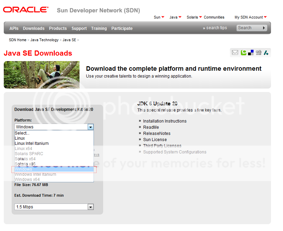
Task: Open the Java dropdown in top navigation
Action: [x=175, y=17]
